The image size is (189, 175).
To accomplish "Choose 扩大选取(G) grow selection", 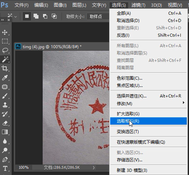I will click(x=148, y=114).
